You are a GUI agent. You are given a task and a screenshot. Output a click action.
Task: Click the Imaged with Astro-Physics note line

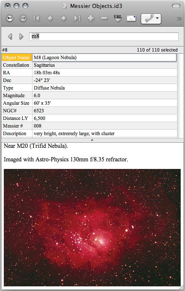tap(66, 159)
